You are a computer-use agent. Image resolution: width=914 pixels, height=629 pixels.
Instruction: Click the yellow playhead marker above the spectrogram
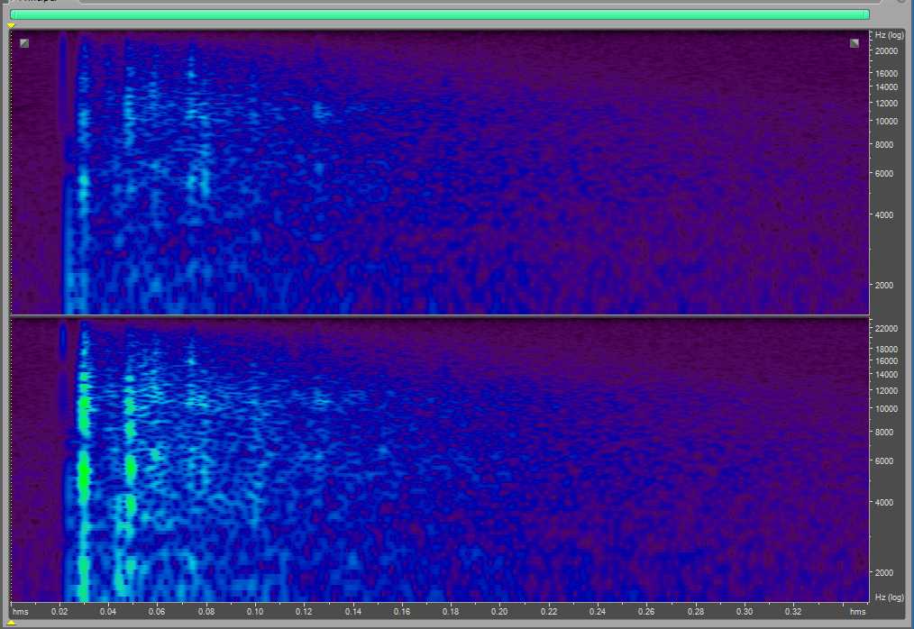click(x=11, y=25)
